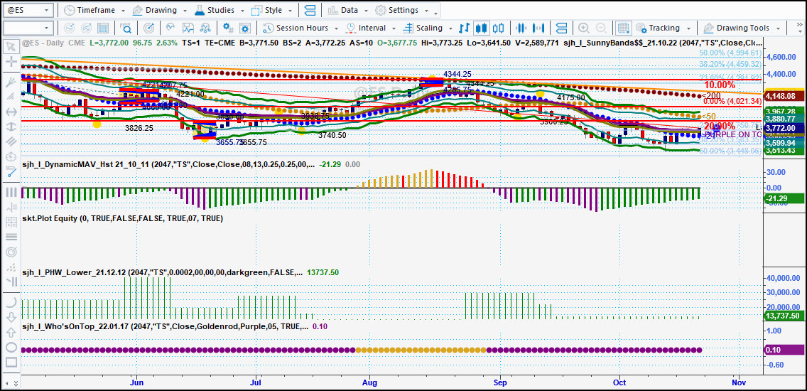Select the horizontal double-arrow line tool
The height and width of the screenshot is (391, 807).
10,111
